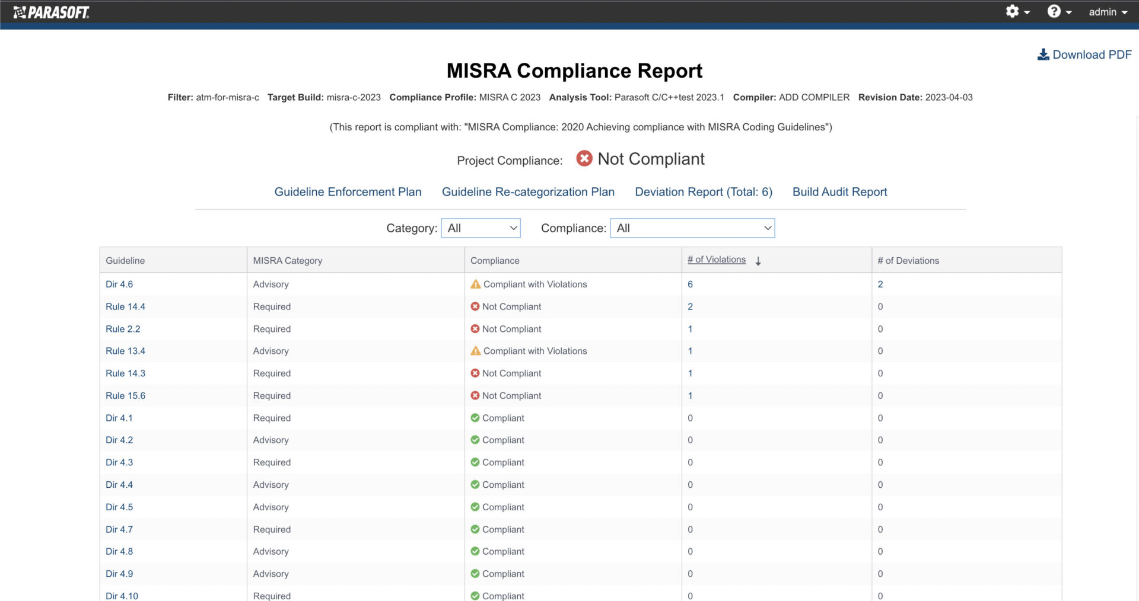The width and height of the screenshot is (1139, 601).
Task: Click green check icon in Dir 4.2 row
Action: tap(475, 440)
